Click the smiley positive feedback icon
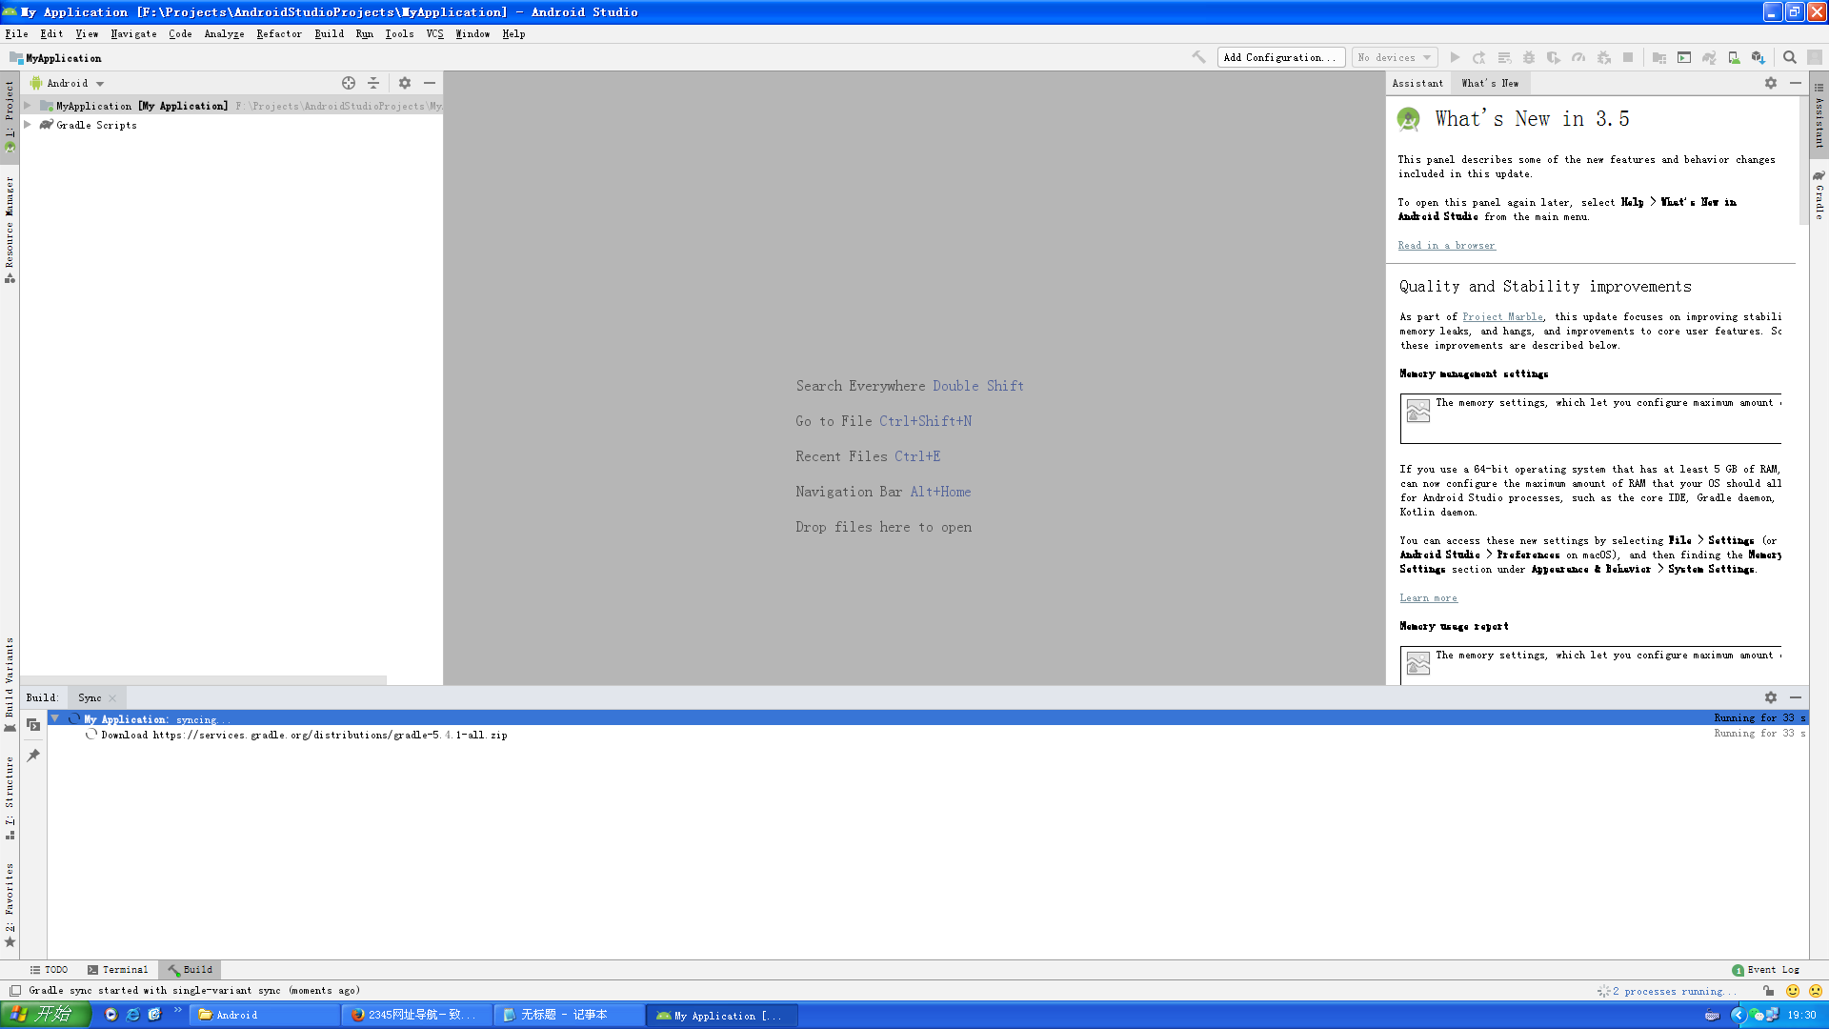Viewport: 1829px width, 1029px height. pyautogui.click(x=1793, y=991)
